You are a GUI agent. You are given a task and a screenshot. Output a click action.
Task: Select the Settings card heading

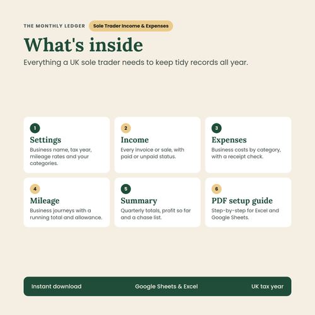point(45,140)
